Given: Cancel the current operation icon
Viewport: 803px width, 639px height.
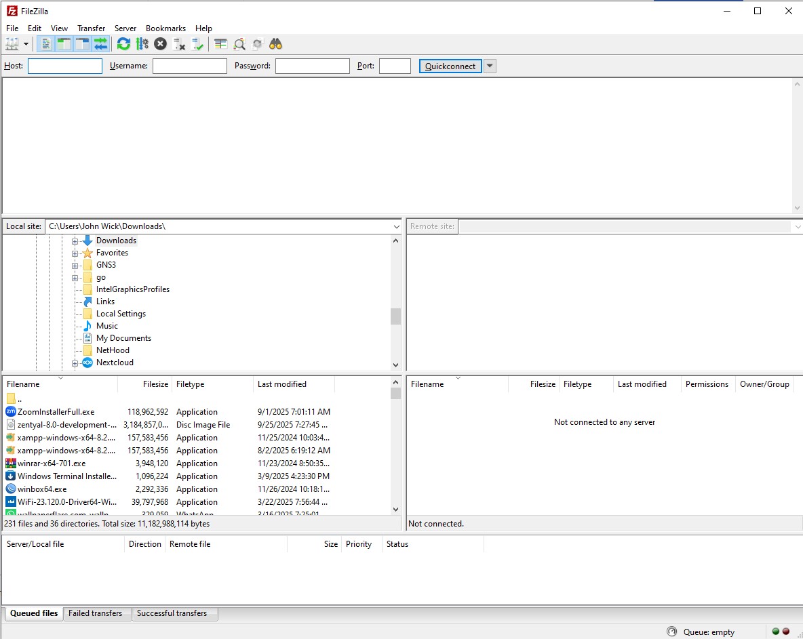Looking at the screenshot, I should pos(160,44).
